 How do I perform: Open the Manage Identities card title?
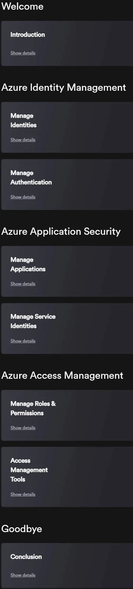(23, 120)
